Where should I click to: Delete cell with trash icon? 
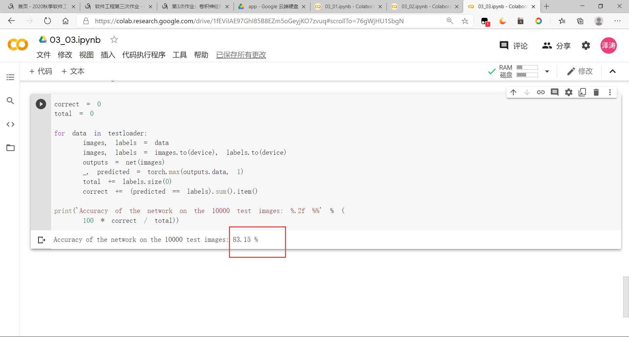[596, 92]
